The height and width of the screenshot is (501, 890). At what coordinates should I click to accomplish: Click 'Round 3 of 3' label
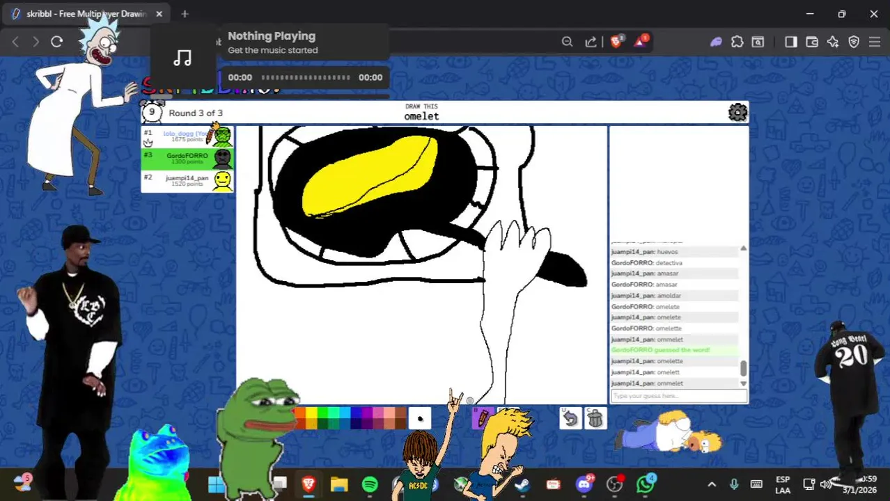(196, 113)
